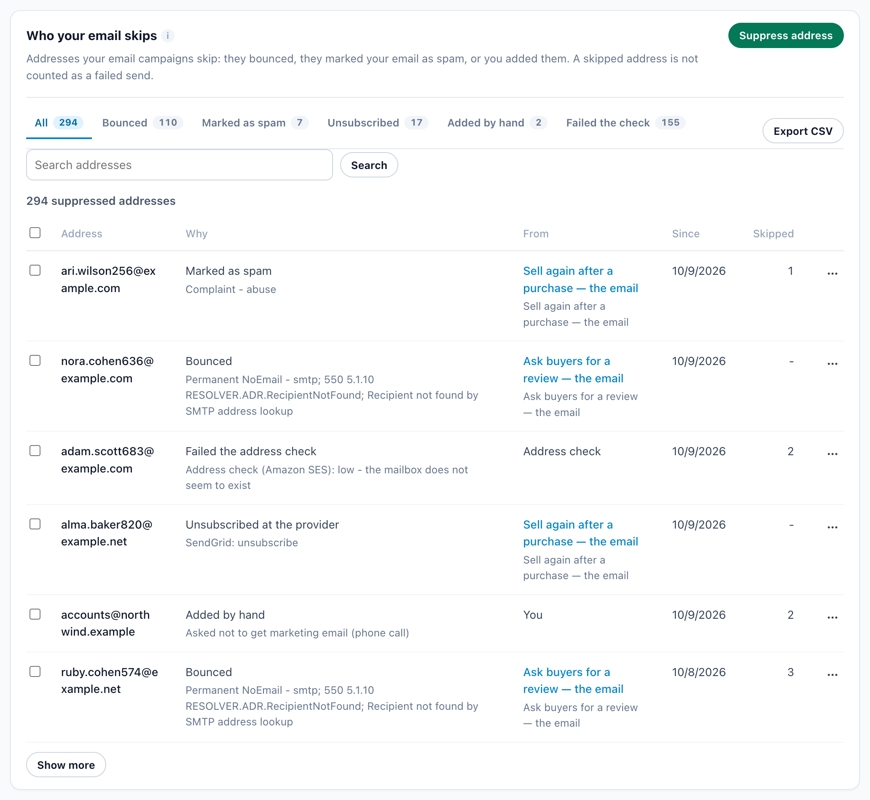Click the 'Address check' From cell
The image size is (870, 800).
point(562,451)
